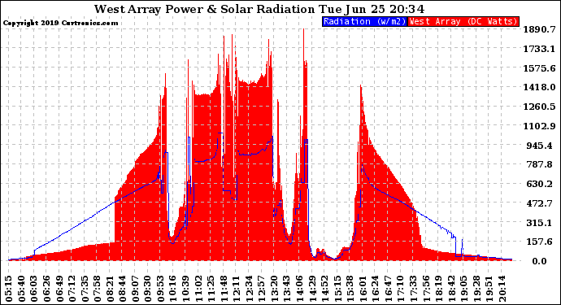Click the x-axis time label 10:16
Image resolution: width=561 pixels, height=305 pixels.
click(x=172, y=289)
